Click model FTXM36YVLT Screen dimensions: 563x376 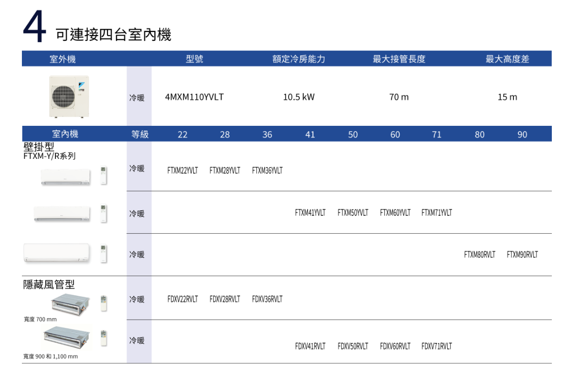(267, 171)
